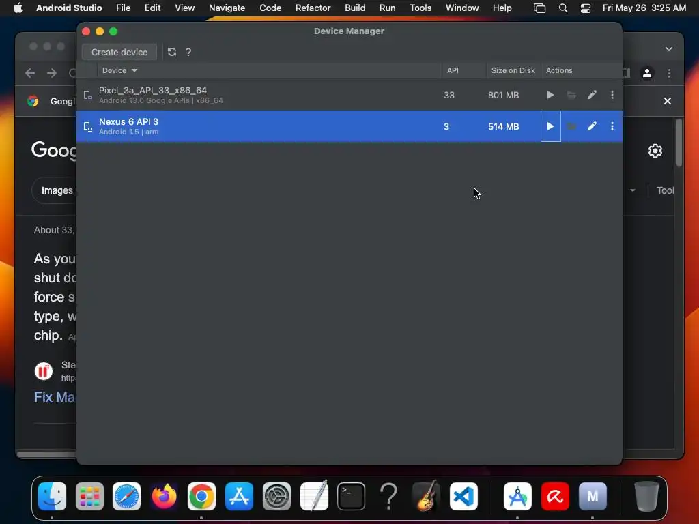Image resolution: width=699 pixels, height=524 pixels.
Task: Open more actions menu for Nexus 6 API 3
Action: tap(612, 126)
